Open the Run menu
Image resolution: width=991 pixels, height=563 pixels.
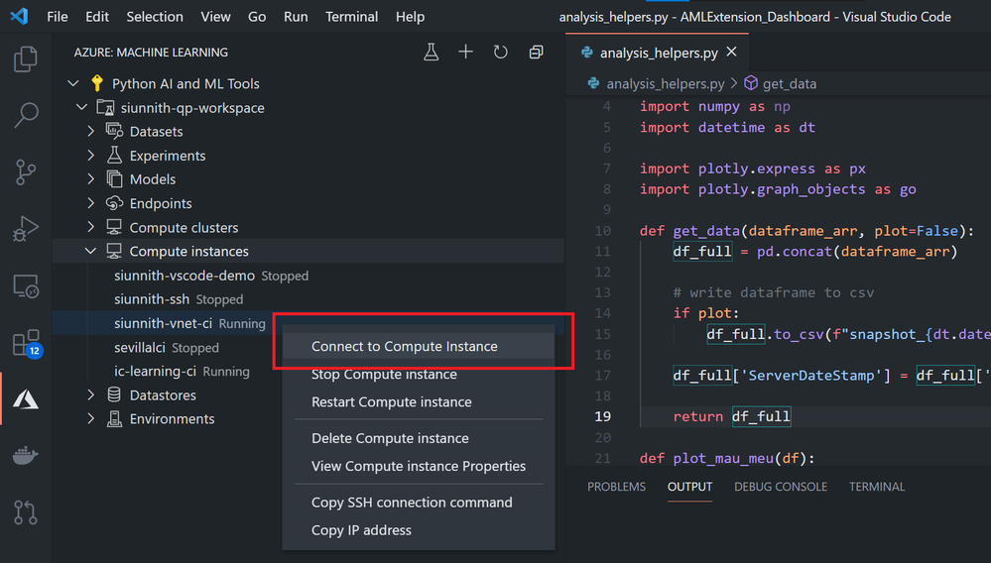point(296,17)
